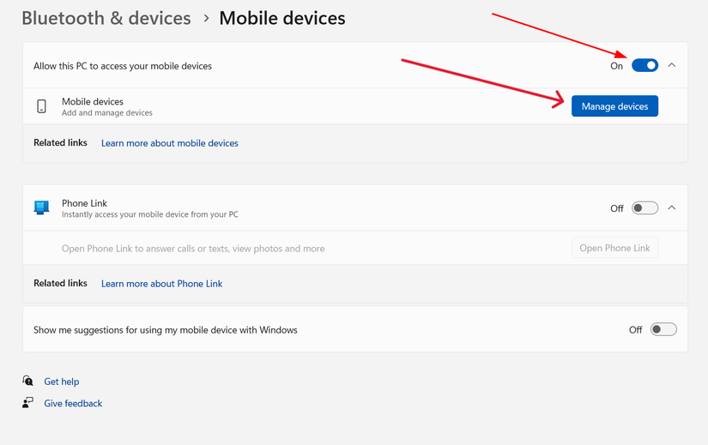Click the Phone Link title row
The image size is (708, 445).
[x=355, y=208]
